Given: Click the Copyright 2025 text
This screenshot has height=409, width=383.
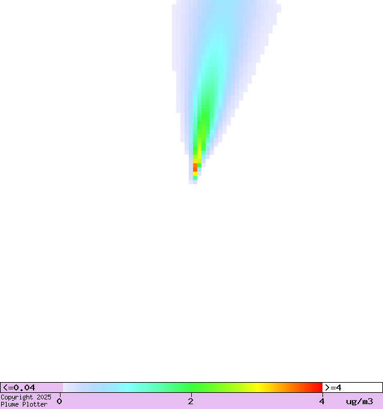Looking at the screenshot, I should (x=26, y=397).
